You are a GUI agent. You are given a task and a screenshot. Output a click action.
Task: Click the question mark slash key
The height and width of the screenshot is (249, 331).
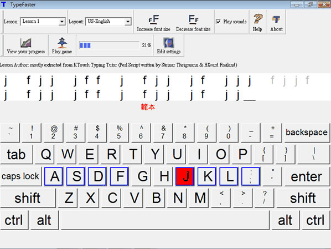[265, 198]
